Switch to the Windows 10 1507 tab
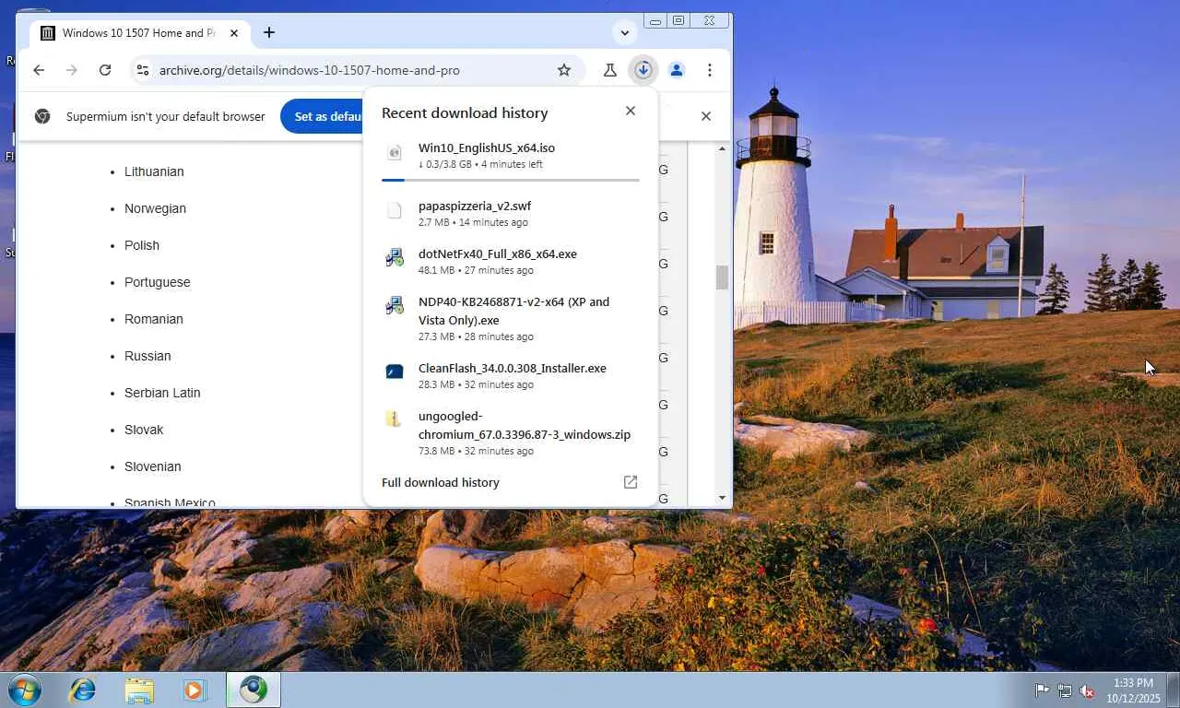Screen dimensions: 1180x708 coord(138,33)
